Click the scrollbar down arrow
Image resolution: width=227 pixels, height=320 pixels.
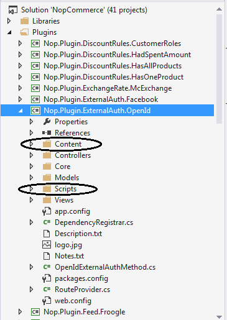click(x=219, y=317)
